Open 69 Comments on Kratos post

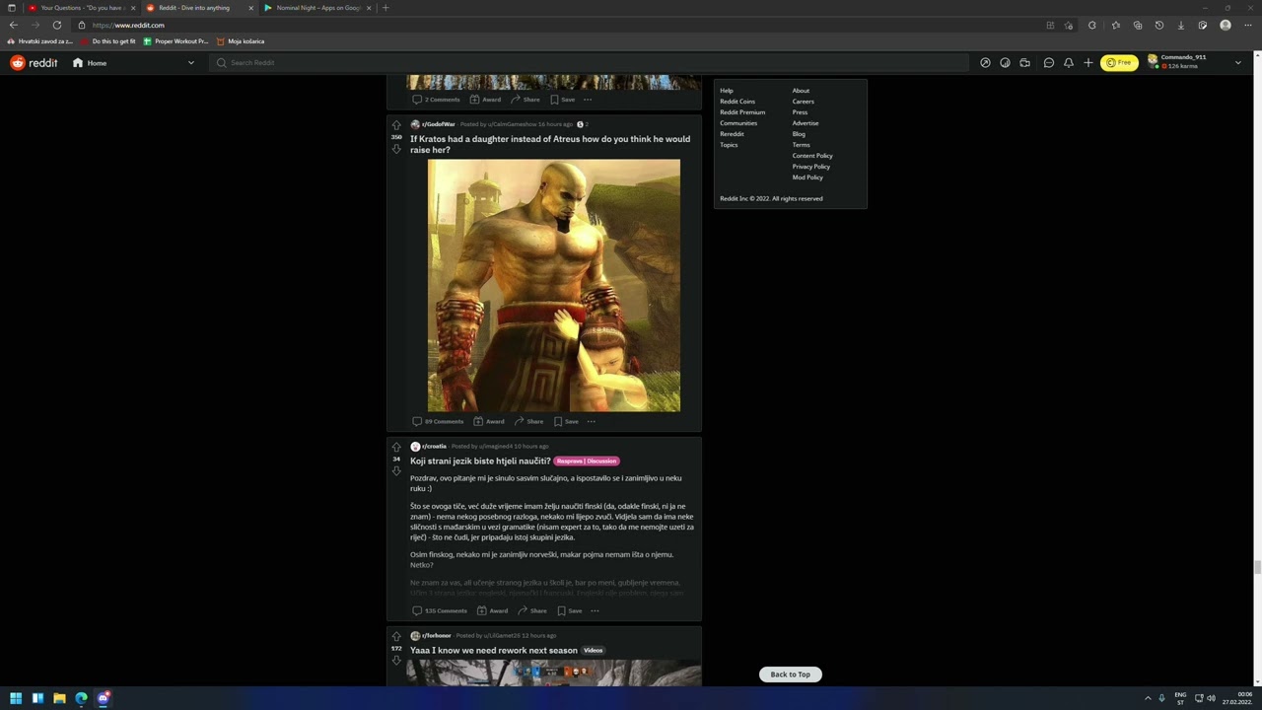[438, 421]
